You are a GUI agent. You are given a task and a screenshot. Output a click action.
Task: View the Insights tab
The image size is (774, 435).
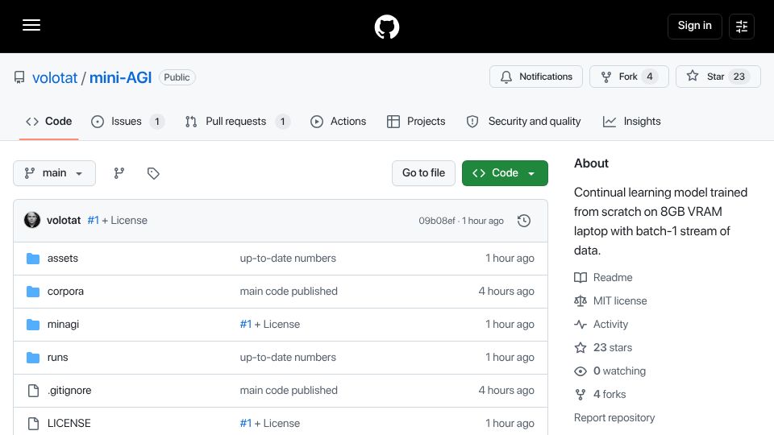[631, 122]
